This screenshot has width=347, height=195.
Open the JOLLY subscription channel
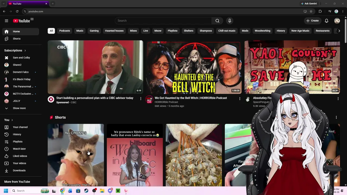[x=21, y=101]
